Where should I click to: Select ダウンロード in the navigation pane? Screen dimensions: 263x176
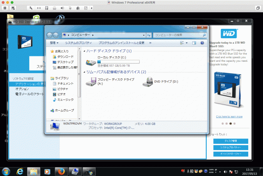coord(65,56)
